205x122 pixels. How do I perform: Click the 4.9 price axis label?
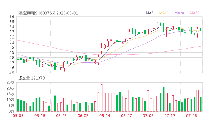pyautogui.click(x=12, y=52)
